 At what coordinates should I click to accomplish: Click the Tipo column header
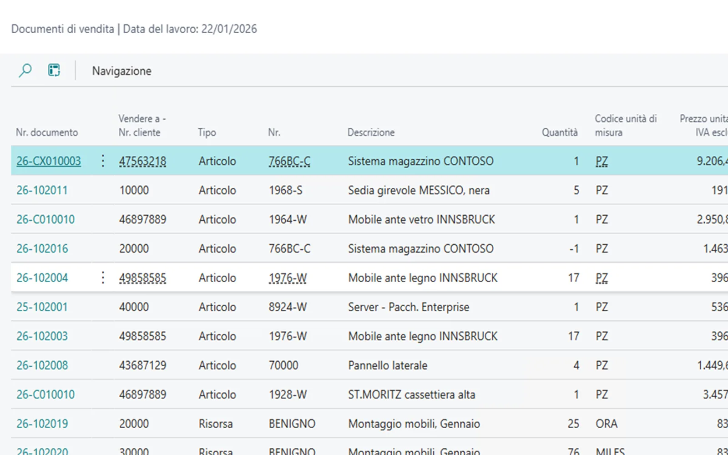[207, 132]
